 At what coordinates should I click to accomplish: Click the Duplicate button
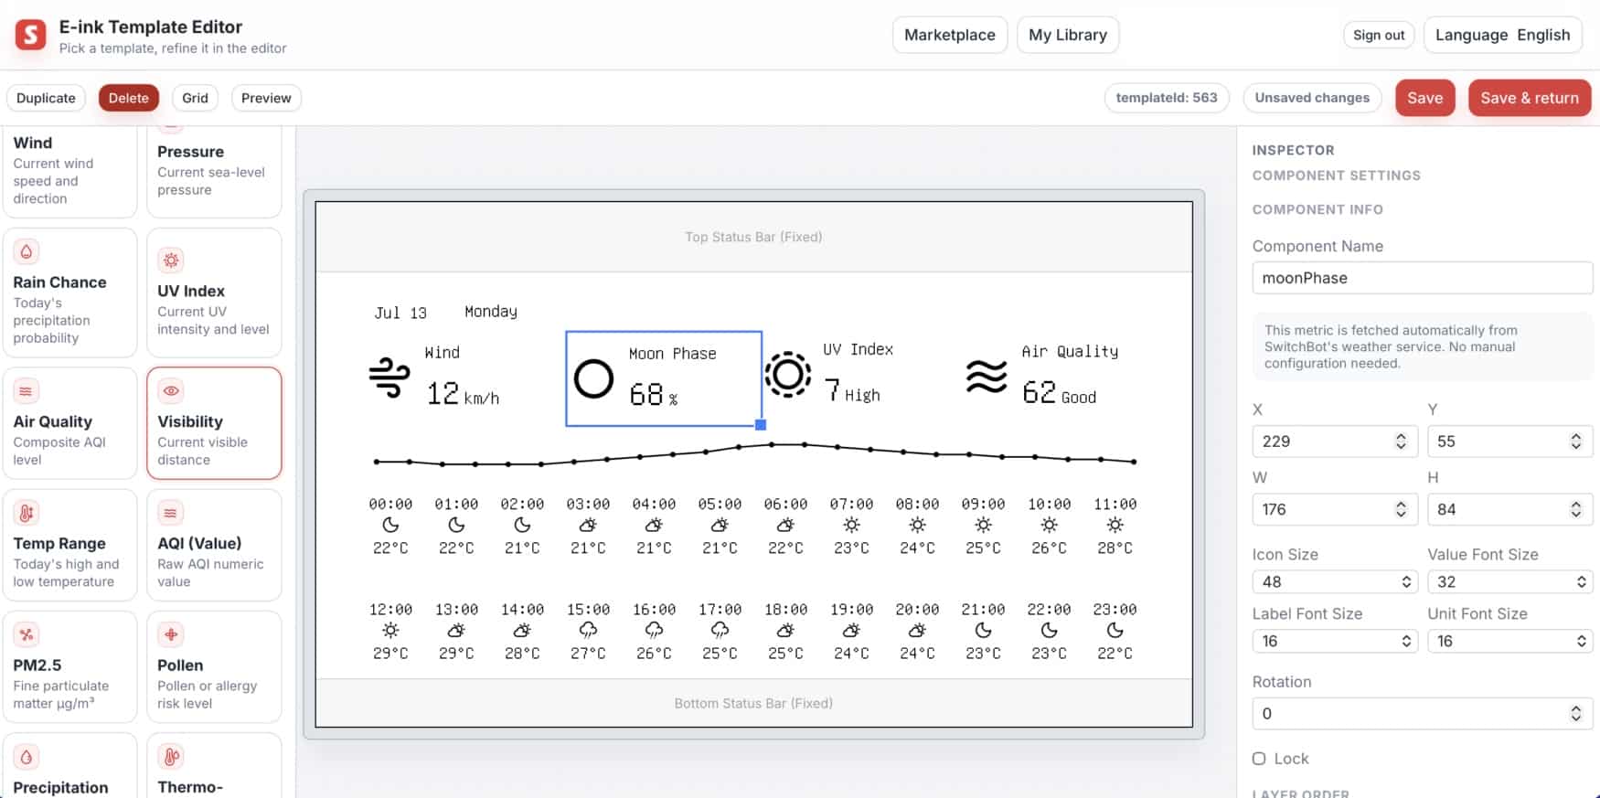pos(46,98)
